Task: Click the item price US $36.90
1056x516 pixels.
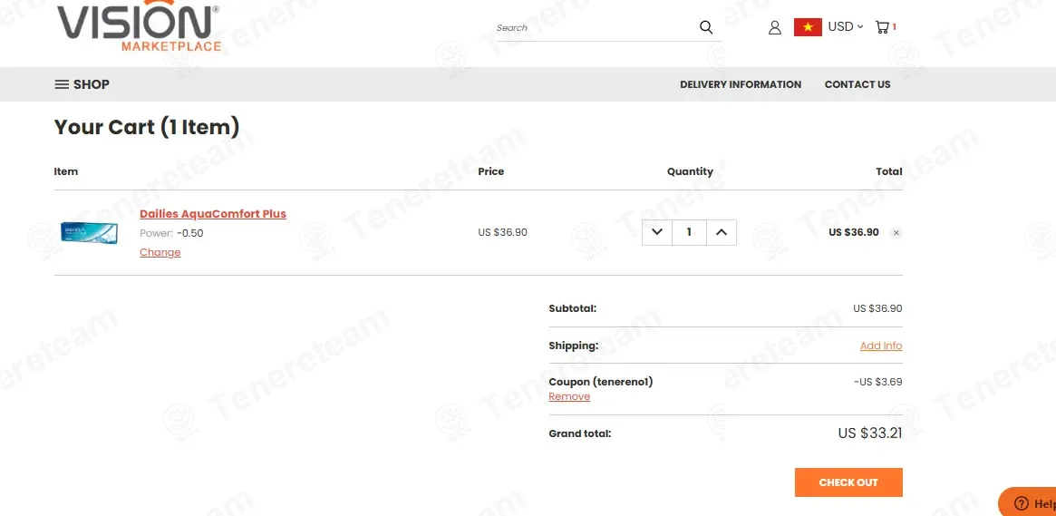Action: (502, 232)
